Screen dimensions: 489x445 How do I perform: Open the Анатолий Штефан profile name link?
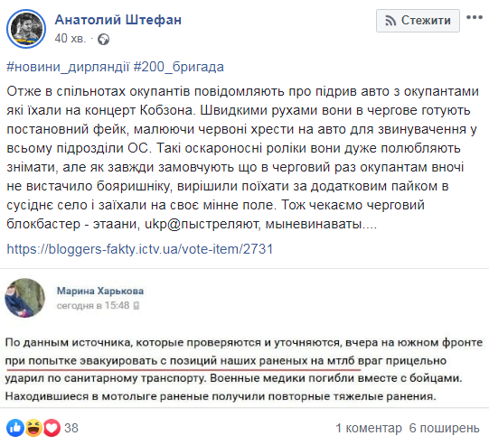[x=118, y=20]
